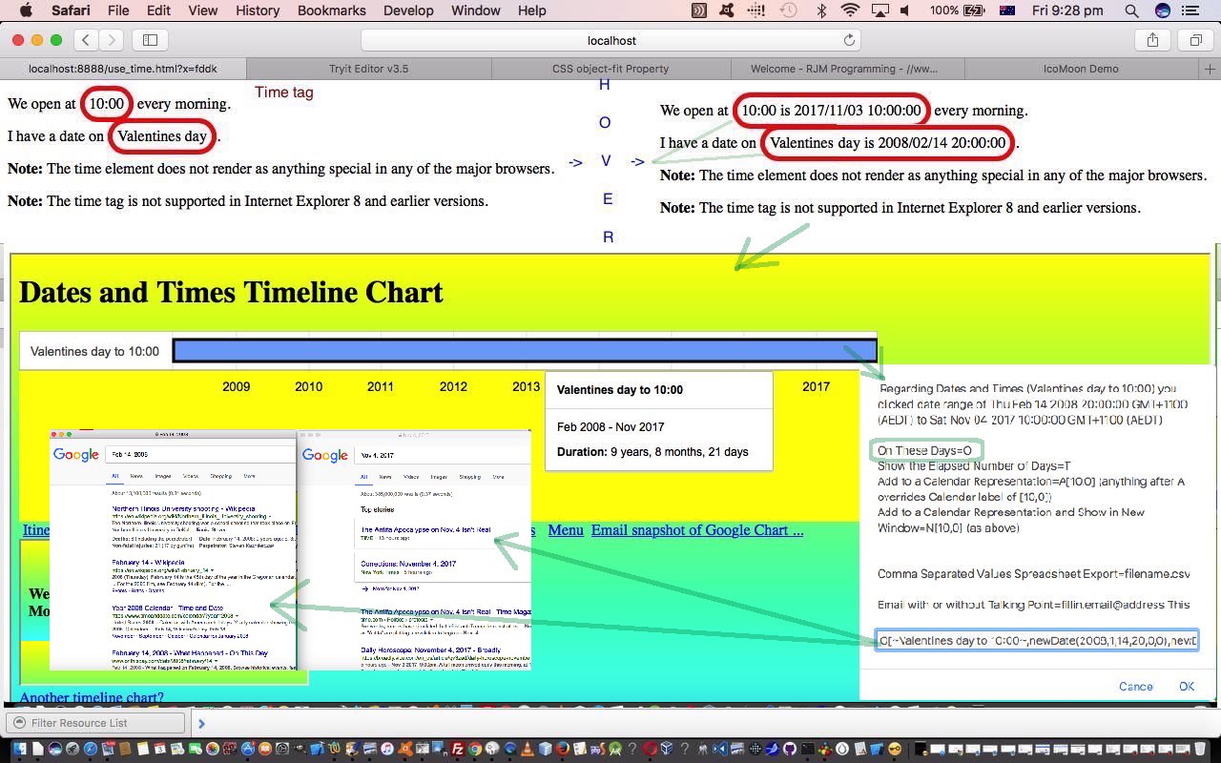Open FileZilla in the Dock

pyautogui.click(x=458, y=750)
